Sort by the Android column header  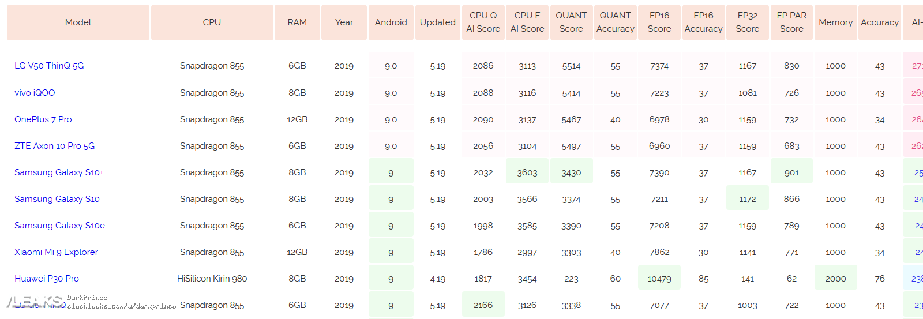pos(391,22)
